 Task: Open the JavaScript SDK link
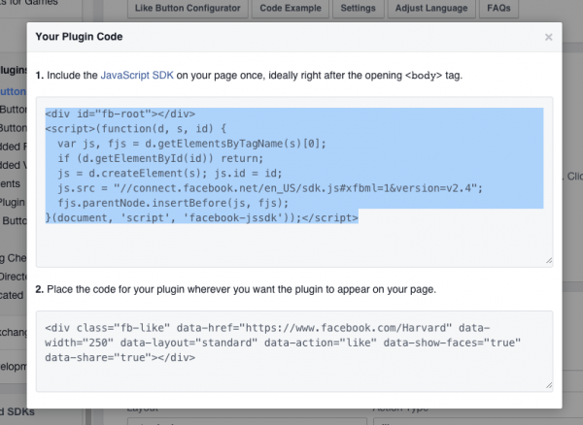137,76
